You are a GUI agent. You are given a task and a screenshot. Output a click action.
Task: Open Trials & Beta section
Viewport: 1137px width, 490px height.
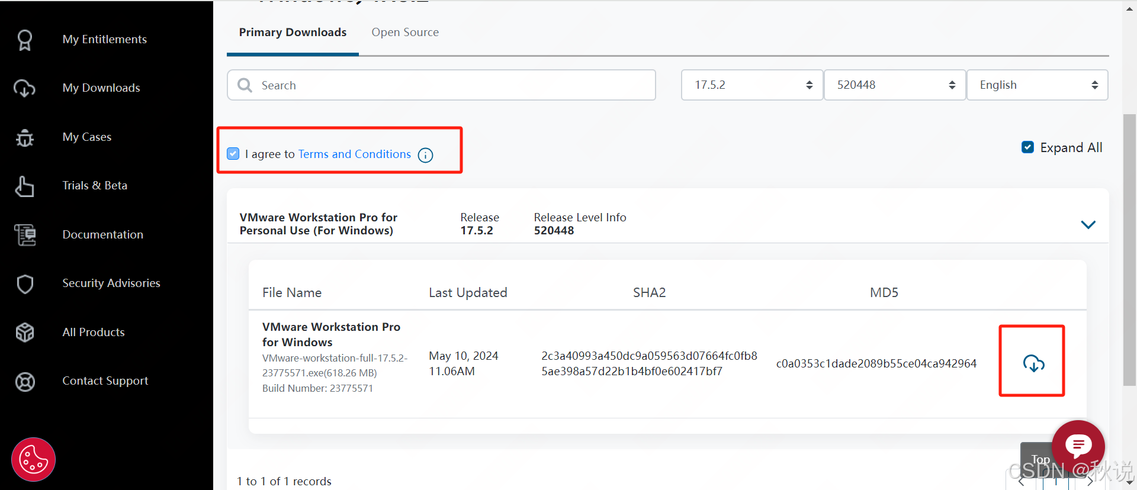95,185
